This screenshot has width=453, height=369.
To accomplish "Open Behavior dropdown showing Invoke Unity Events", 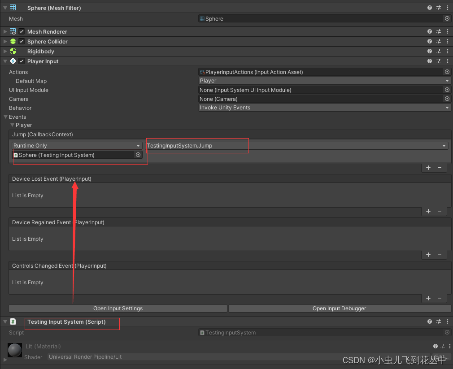I will [324, 108].
